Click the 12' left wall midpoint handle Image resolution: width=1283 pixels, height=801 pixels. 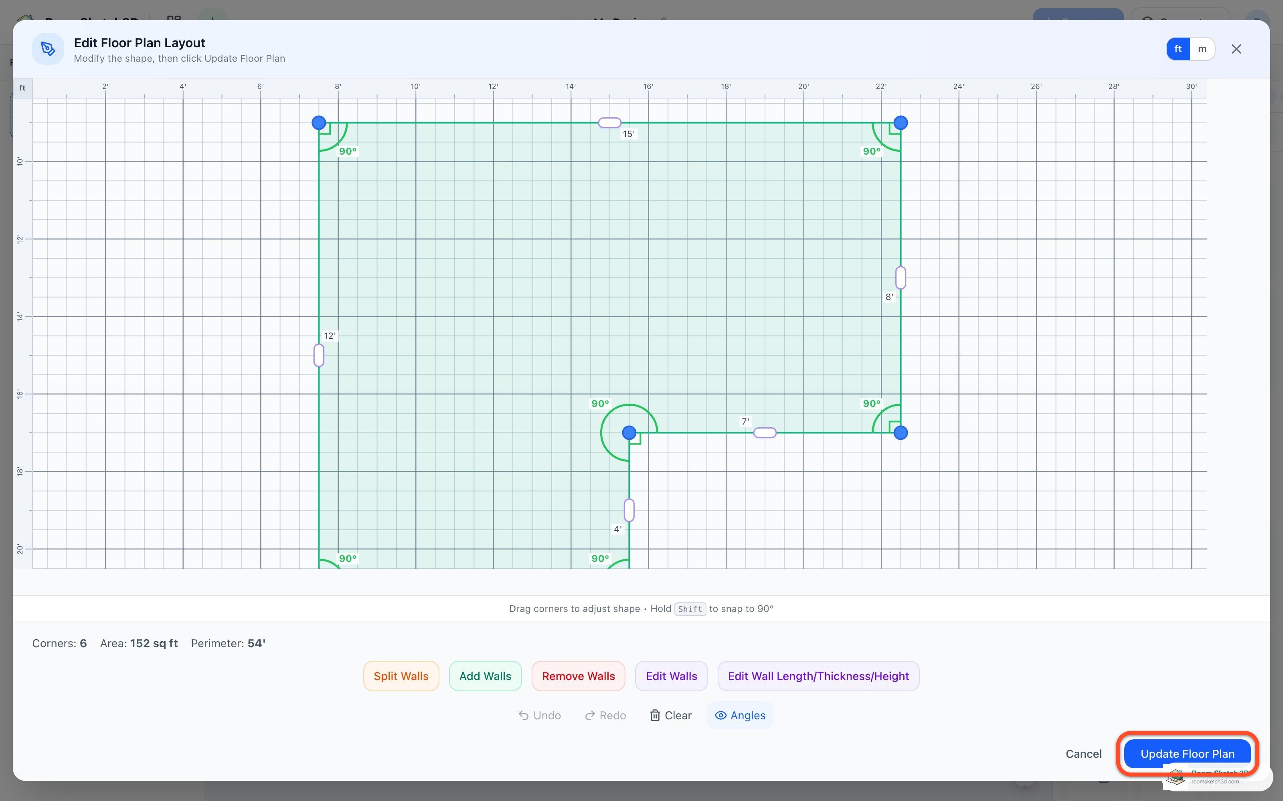tap(319, 355)
